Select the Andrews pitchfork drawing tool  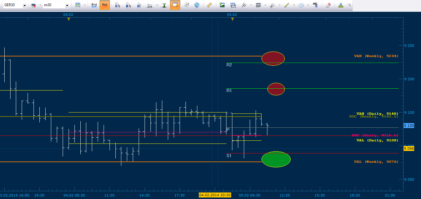(x=244, y=5)
